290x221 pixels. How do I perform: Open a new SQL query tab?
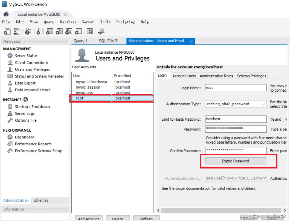[x=7, y=31]
